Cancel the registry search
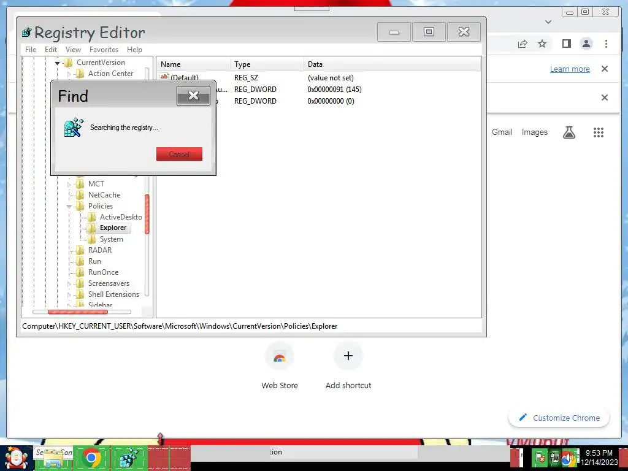Image resolution: width=628 pixels, height=471 pixels. (179, 154)
